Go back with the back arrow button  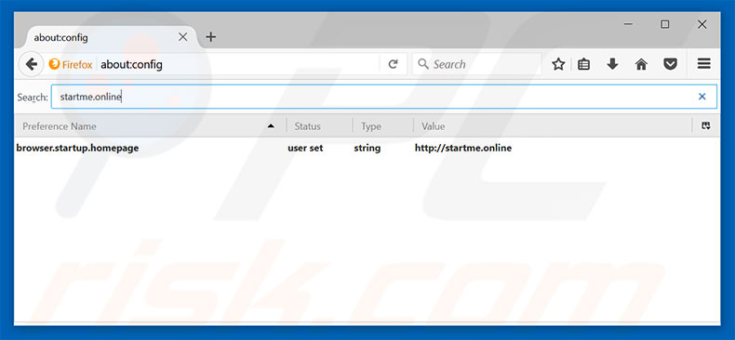click(31, 64)
